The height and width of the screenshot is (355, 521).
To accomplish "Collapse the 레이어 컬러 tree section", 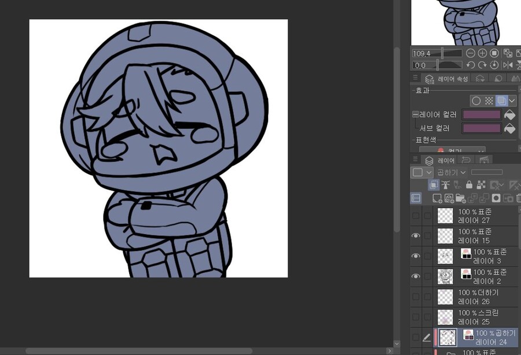I will [x=415, y=114].
